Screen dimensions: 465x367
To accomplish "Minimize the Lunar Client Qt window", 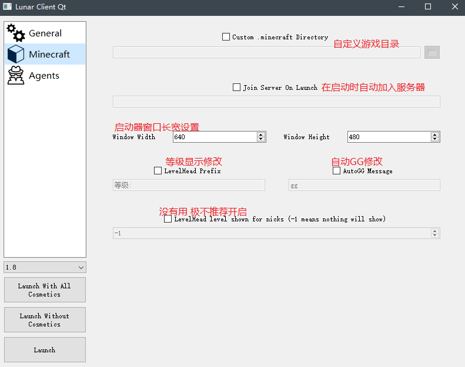I will (402, 6).
